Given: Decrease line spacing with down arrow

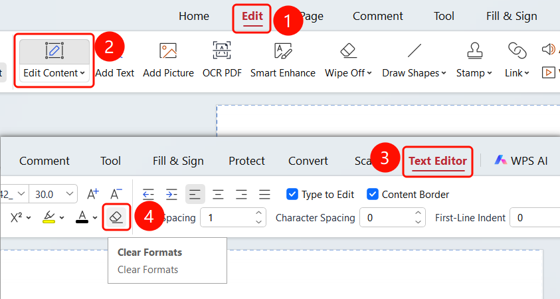Looking at the screenshot, I should pyautogui.click(x=259, y=222).
